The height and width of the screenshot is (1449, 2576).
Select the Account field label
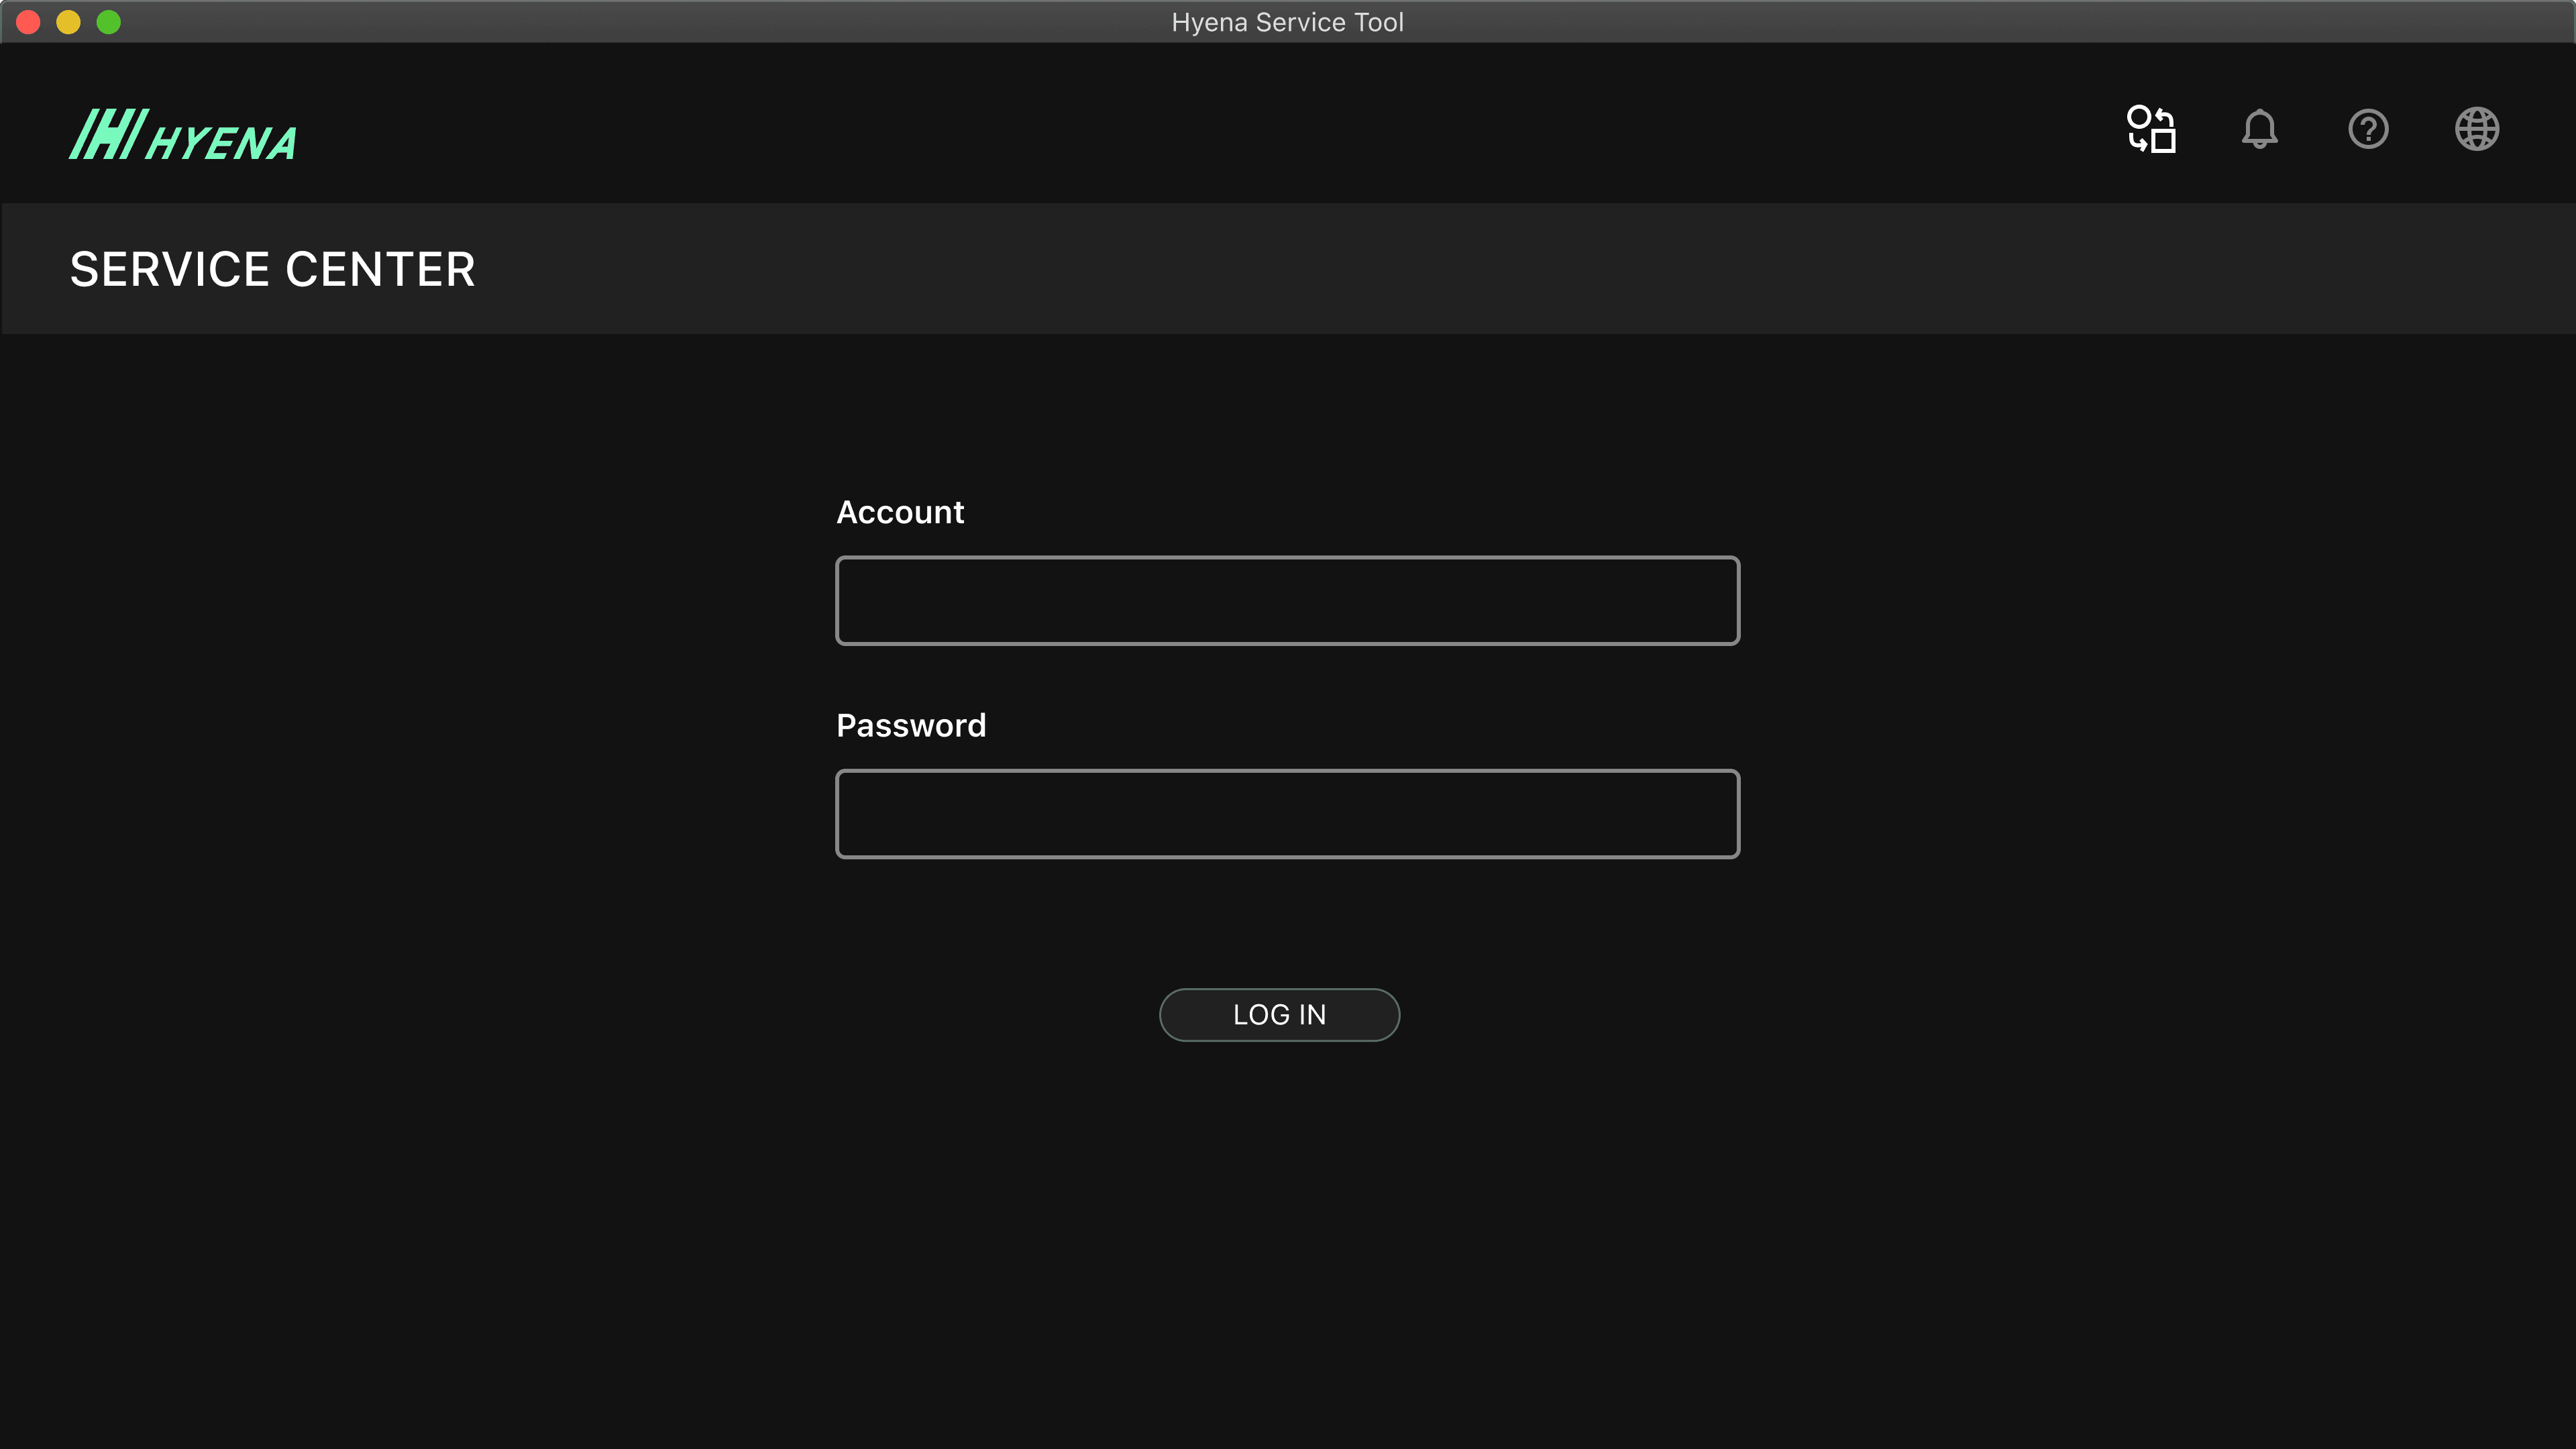point(900,512)
